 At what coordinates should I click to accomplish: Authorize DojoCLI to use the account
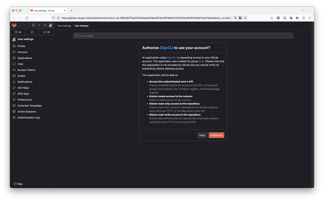point(217,135)
